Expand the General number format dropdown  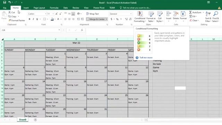131,14
